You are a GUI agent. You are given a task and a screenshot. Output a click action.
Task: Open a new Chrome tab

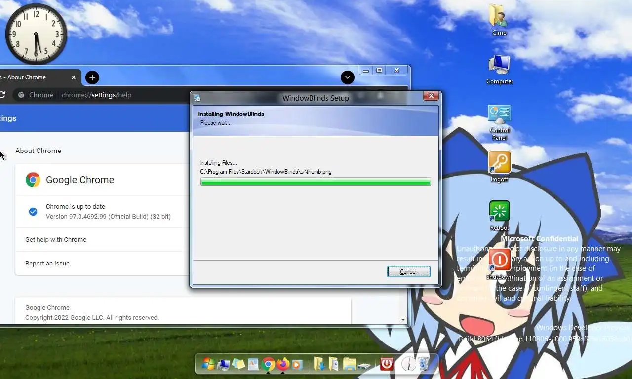pyautogui.click(x=92, y=77)
